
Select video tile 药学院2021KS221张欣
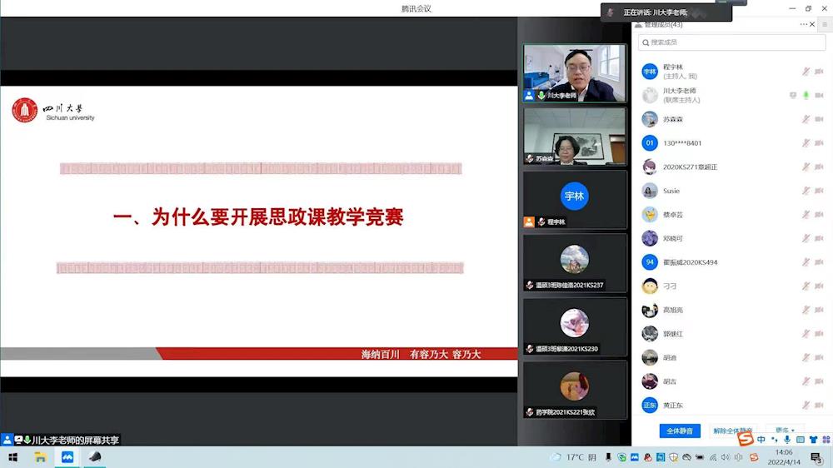point(574,390)
